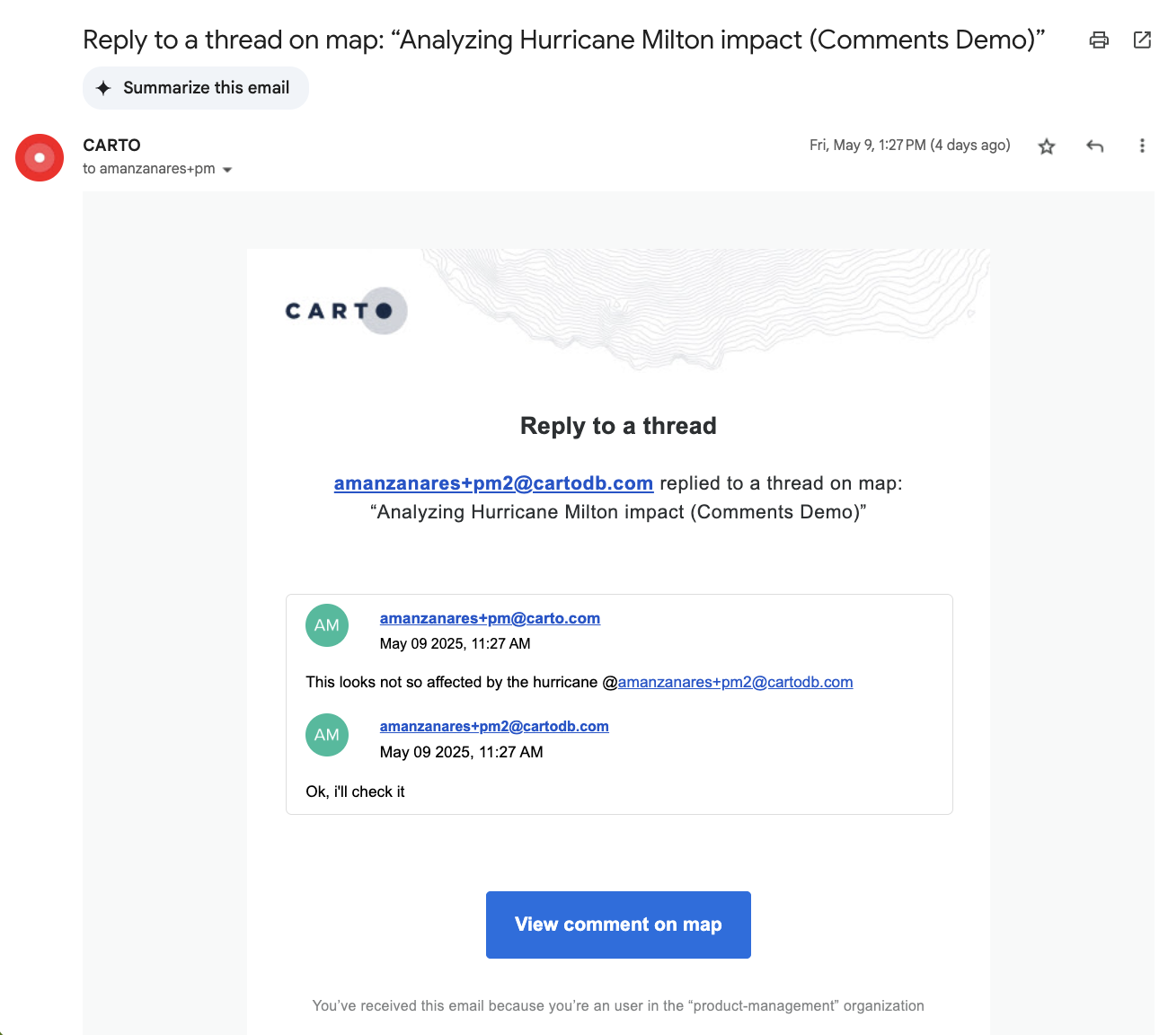Click the "Ok, i'll check it" reply text

pyautogui.click(x=355, y=792)
